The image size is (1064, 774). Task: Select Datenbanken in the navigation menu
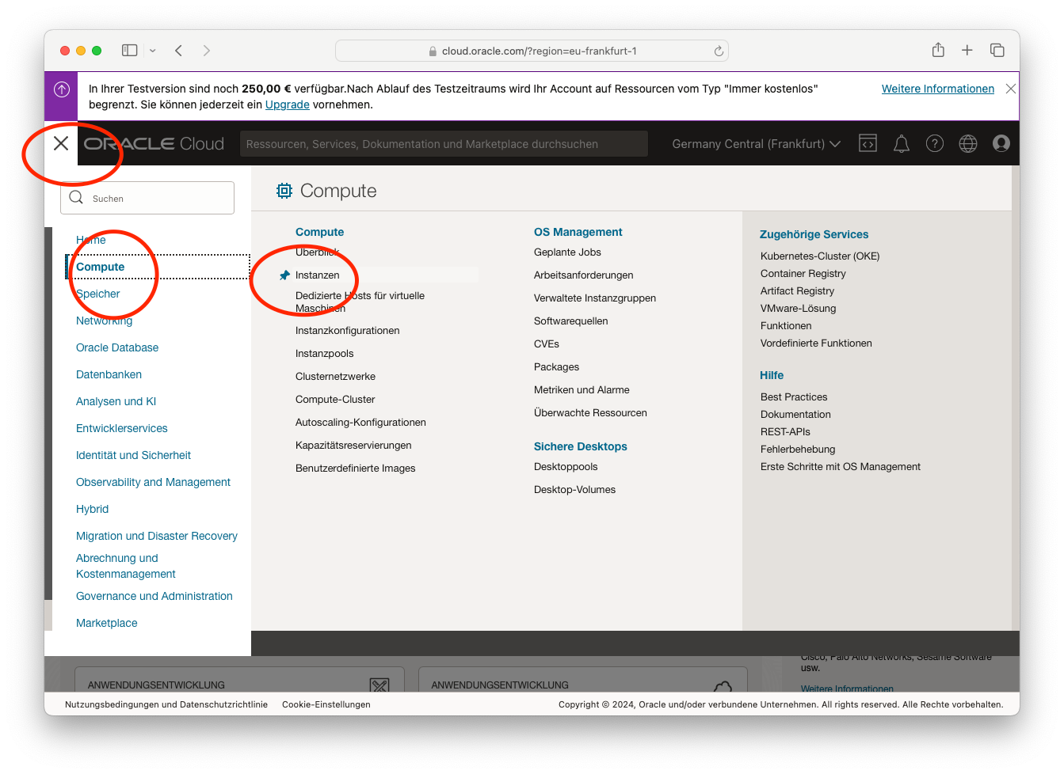[109, 374]
